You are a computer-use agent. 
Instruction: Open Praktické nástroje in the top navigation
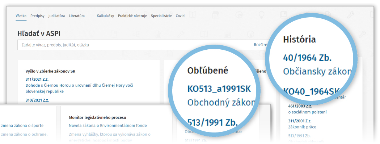132,16
